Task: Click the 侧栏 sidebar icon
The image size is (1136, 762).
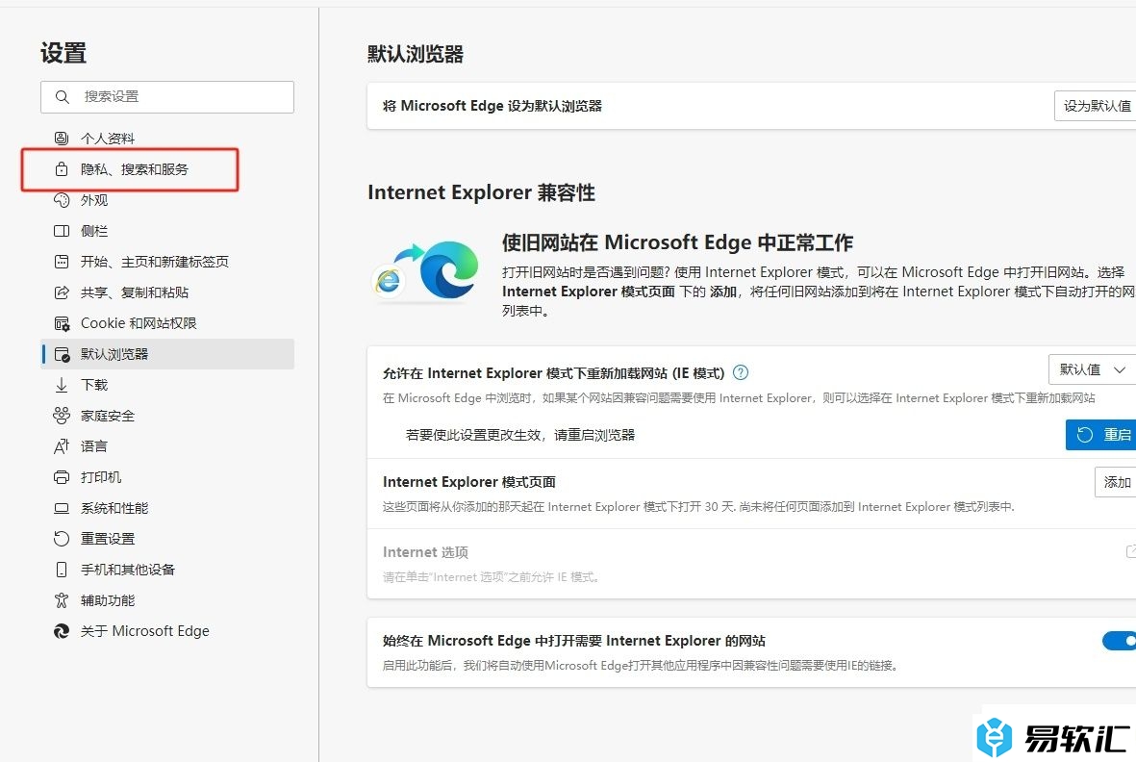Action: coord(62,231)
